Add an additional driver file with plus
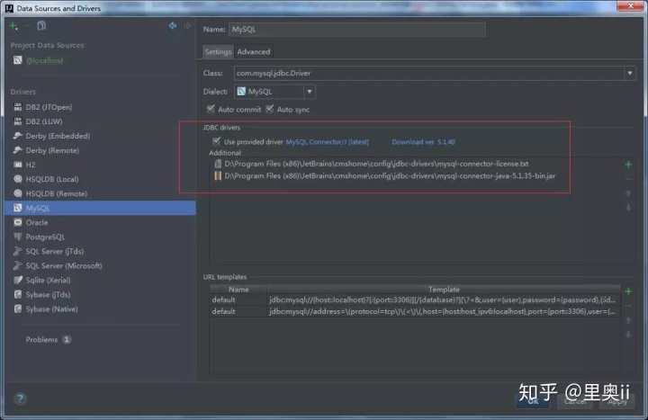The image size is (648, 420). click(628, 165)
